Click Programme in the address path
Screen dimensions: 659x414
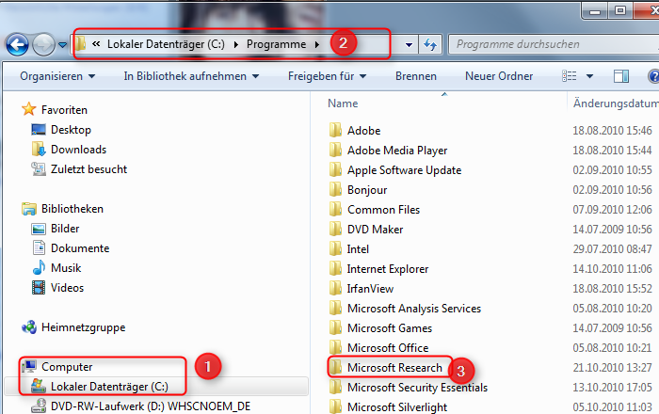click(276, 44)
